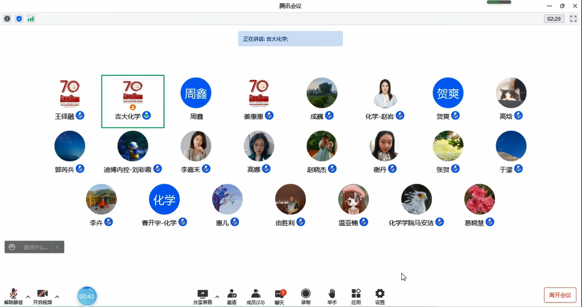The height and width of the screenshot is (307, 582).
Task: Select participant 吉大化学 avatar tile
Action: 133,101
